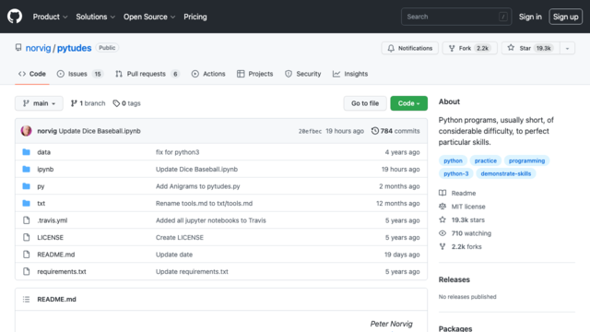Select the requirements.txt file icon

click(x=27, y=271)
